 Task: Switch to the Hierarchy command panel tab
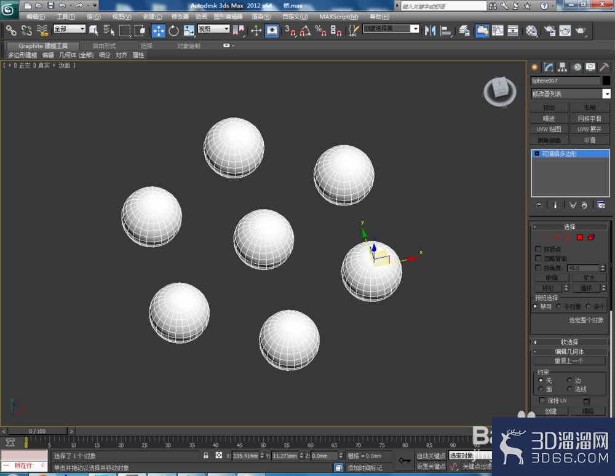[x=563, y=67]
